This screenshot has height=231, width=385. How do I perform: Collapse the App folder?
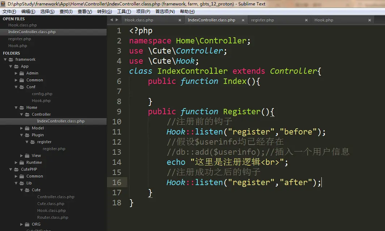[x=10, y=66]
